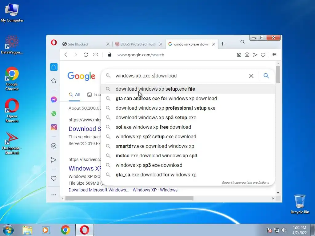
Task: Click the volume speaker tray icon
Action: [x=284, y=230]
